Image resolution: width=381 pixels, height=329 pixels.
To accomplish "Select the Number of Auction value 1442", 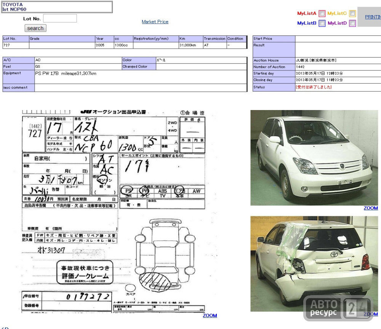I will pyautogui.click(x=300, y=67).
